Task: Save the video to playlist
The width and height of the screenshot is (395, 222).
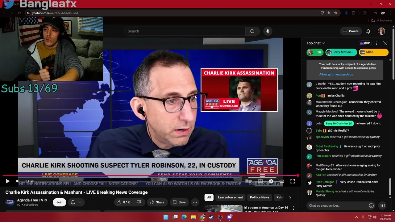Action: coord(179,202)
